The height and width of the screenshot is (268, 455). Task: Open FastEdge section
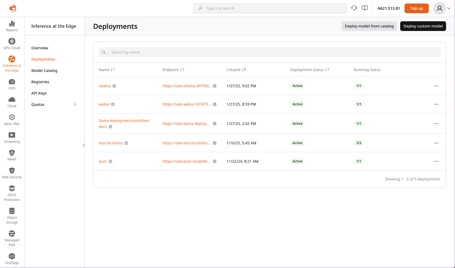coord(12,259)
